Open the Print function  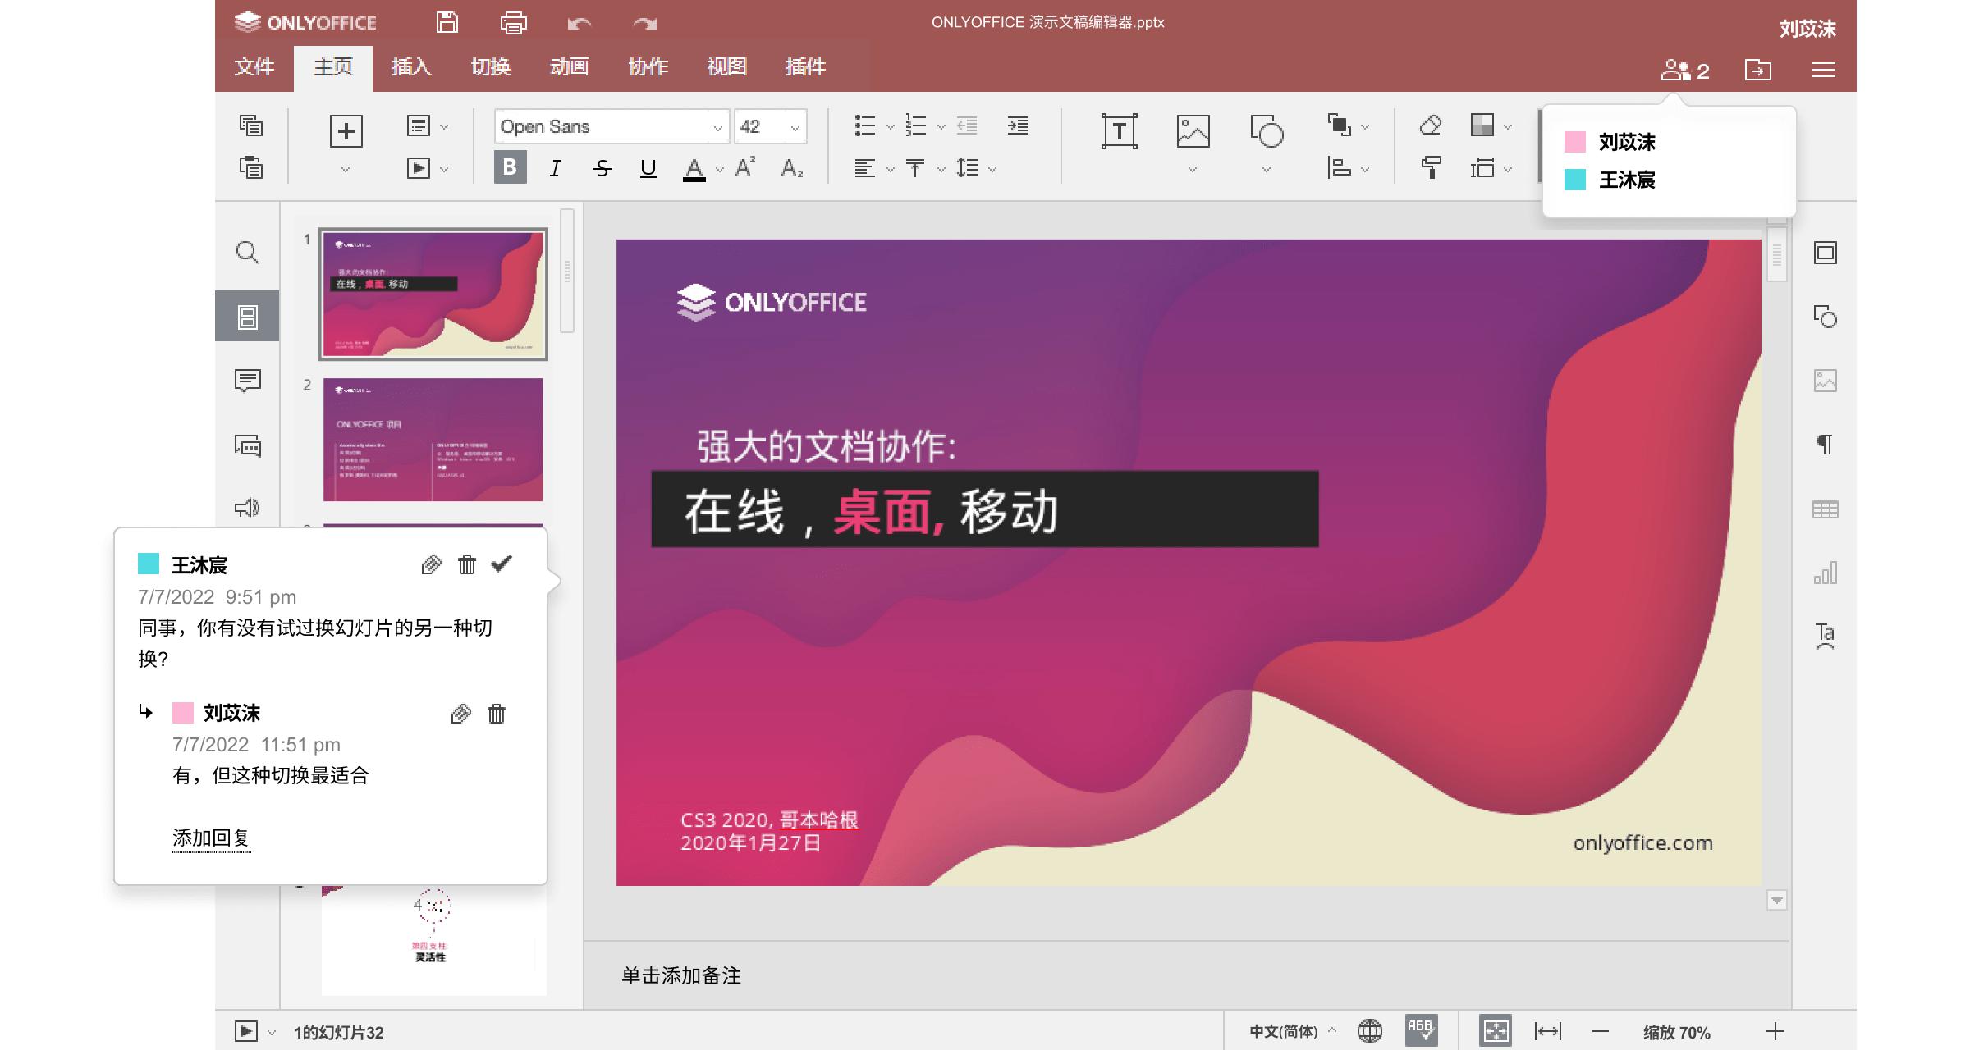pyautogui.click(x=512, y=22)
